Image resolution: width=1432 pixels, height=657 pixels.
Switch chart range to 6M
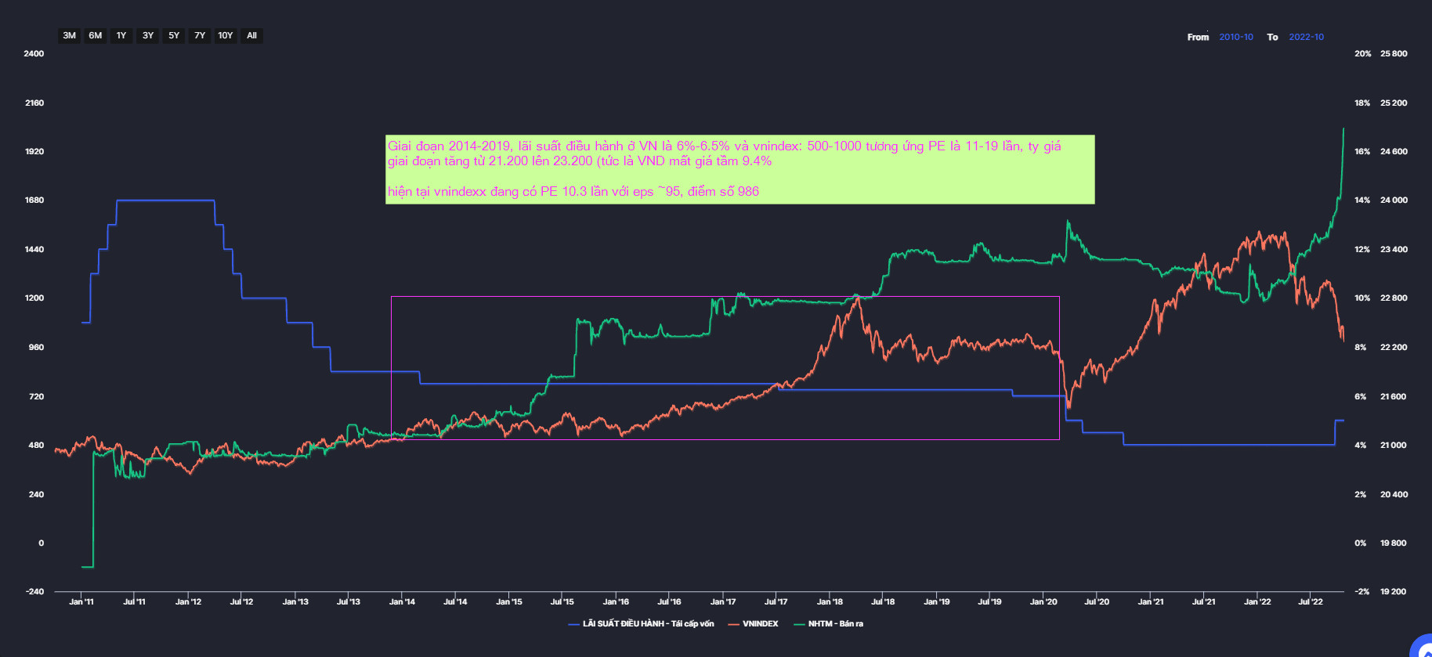coord(96,36)
